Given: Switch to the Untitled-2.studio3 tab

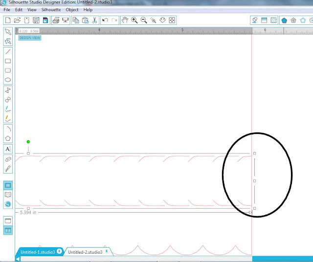Looking at the screenshot, I should 85,252.
